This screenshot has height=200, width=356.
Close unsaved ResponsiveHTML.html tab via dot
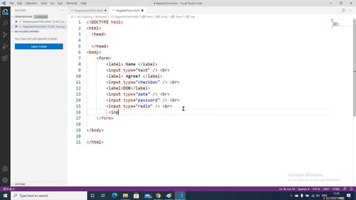click(x=105, y=11)
